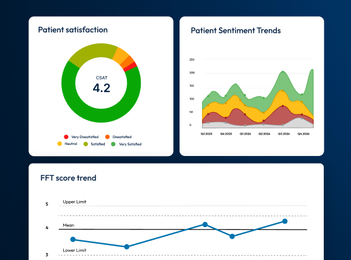The width and height of the screenshot is (351, 260).
Task: Open the Patient Sentiment Trends heading
Action: coord(236,31)
